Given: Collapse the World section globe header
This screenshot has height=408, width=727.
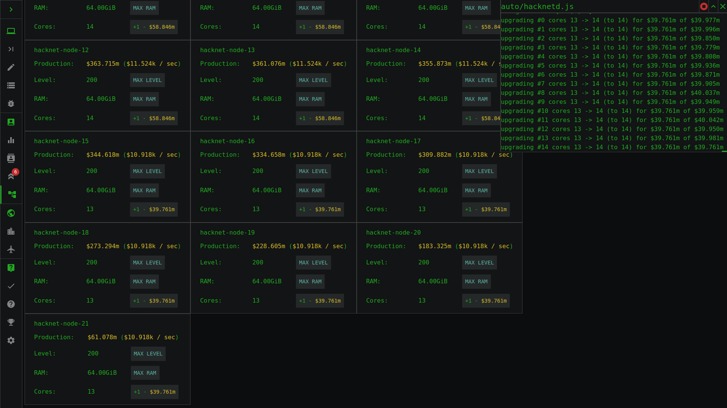Looking at the screenshot, I should pyautogui.click(x=11, y=213).
